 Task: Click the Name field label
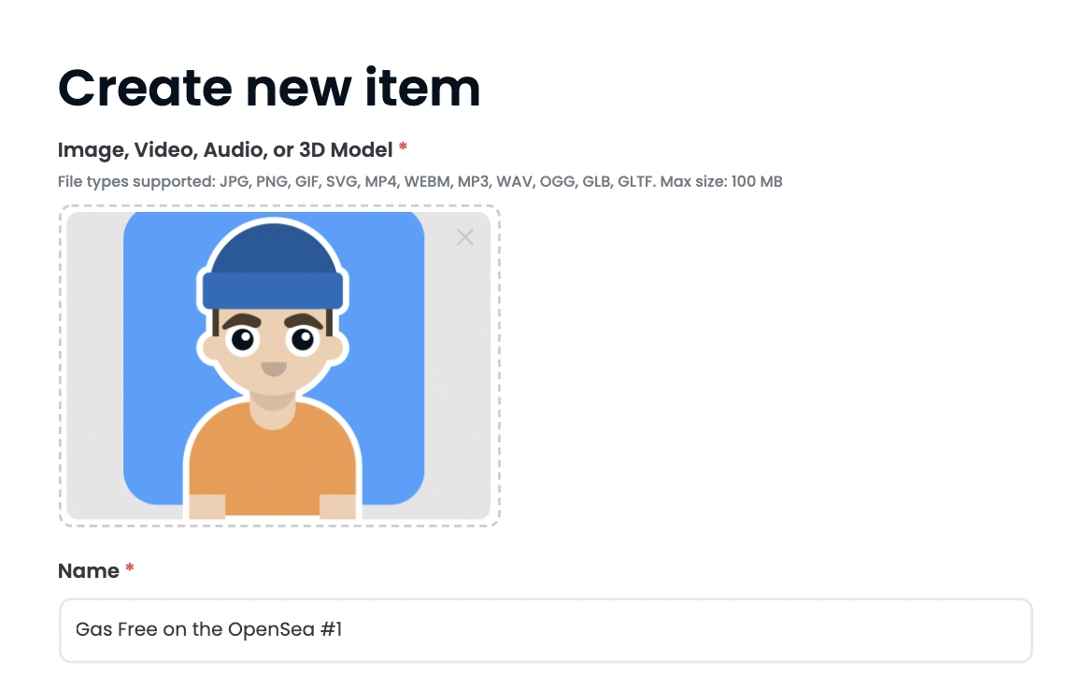click(x=89, y=570)
